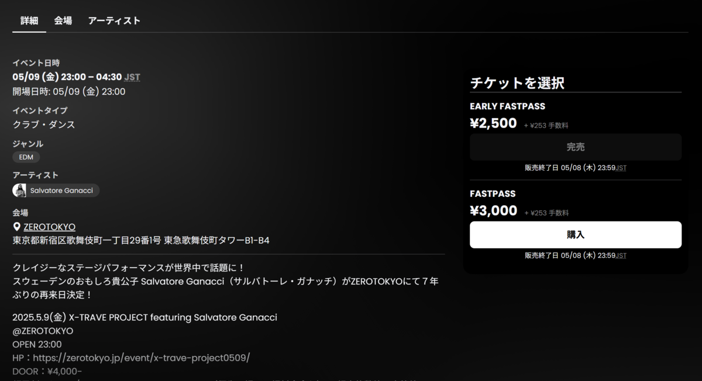Click the チケットを選択 heading
Viewport: 702px width, 381px height.
click(517, 83)
